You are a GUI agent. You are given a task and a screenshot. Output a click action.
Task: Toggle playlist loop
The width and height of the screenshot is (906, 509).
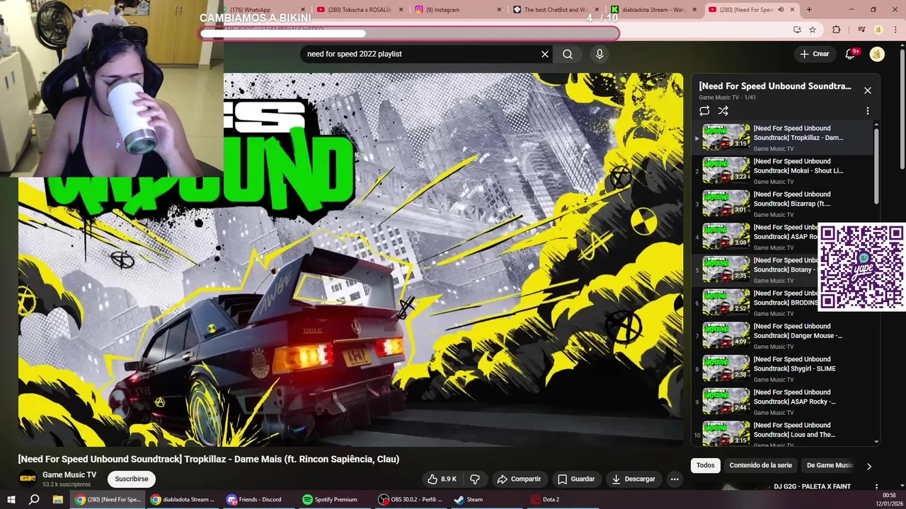tap(704, 111)
